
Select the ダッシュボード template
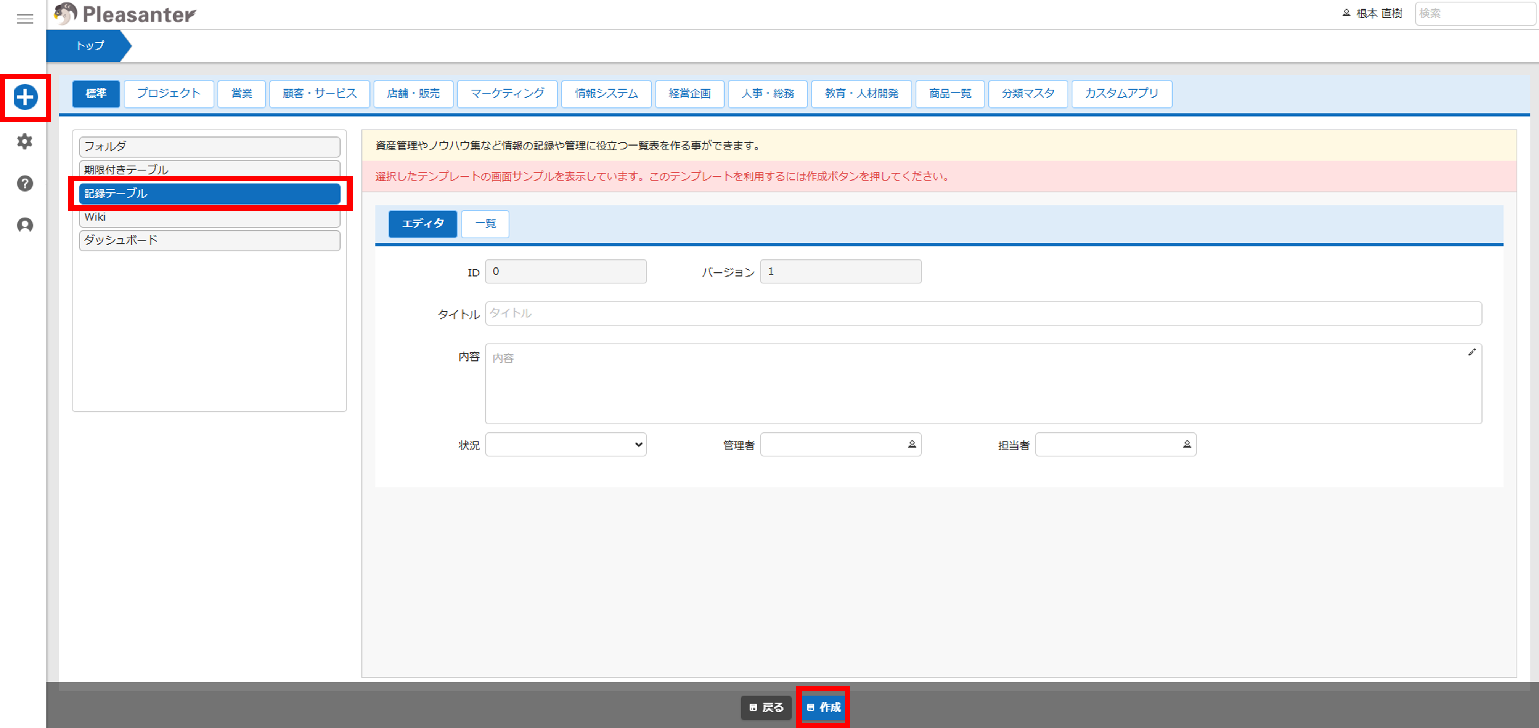click(209, 240)
